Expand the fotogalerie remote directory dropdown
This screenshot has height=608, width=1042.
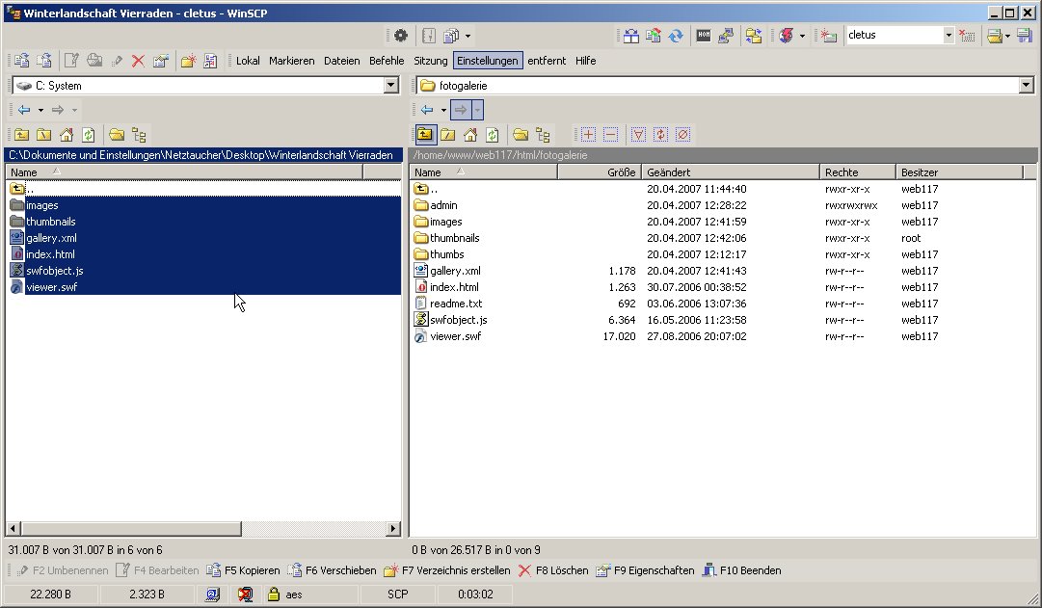pos(1025,86)
